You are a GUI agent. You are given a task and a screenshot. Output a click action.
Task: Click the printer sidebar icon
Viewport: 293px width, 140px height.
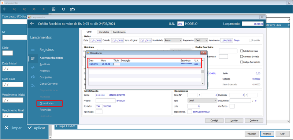[x=33, y=77]
